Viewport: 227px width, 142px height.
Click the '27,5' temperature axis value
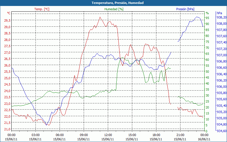pyautogui.click(x=7, y=46)
